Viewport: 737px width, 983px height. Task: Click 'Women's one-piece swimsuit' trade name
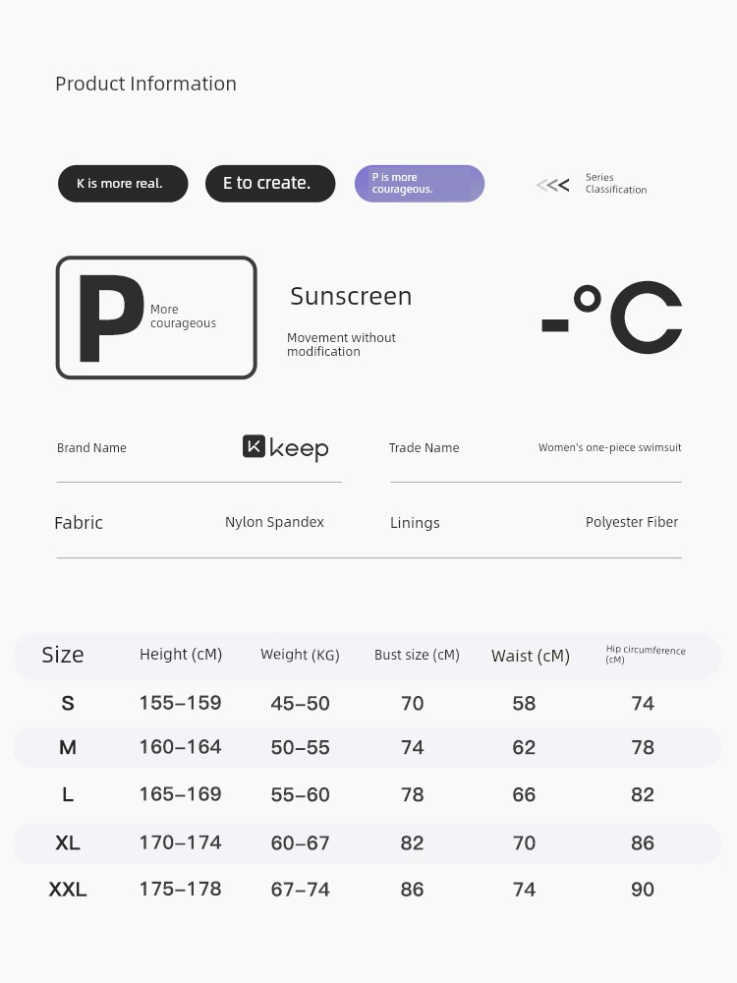pyautogui.click(x=609, y=447)
